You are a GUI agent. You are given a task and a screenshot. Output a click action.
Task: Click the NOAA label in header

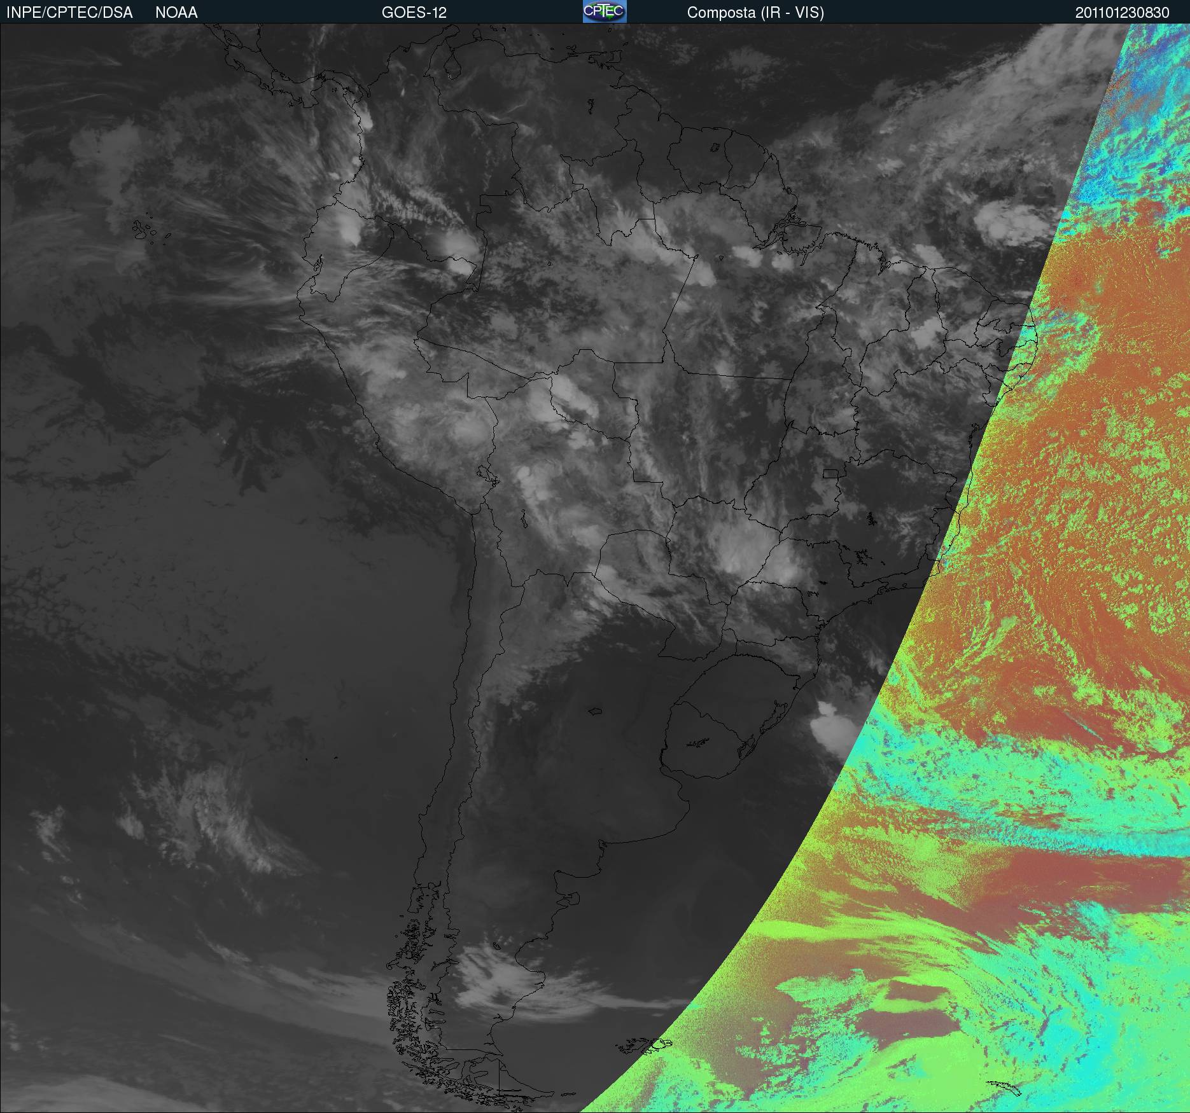point(176,13)
